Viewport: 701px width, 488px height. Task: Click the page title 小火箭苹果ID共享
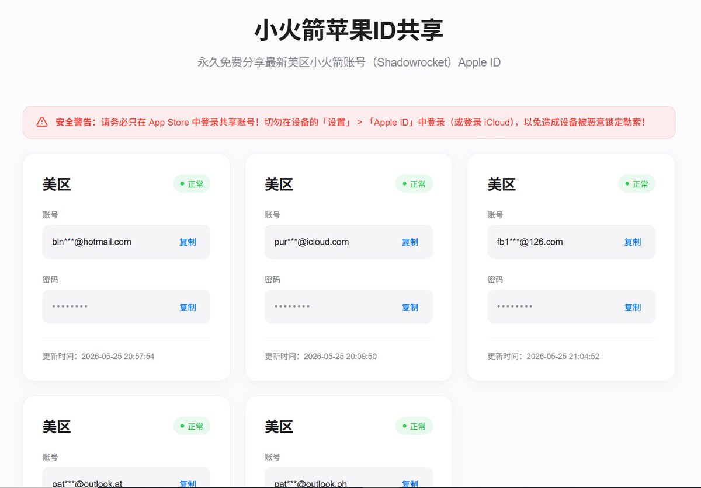[349, 30]
